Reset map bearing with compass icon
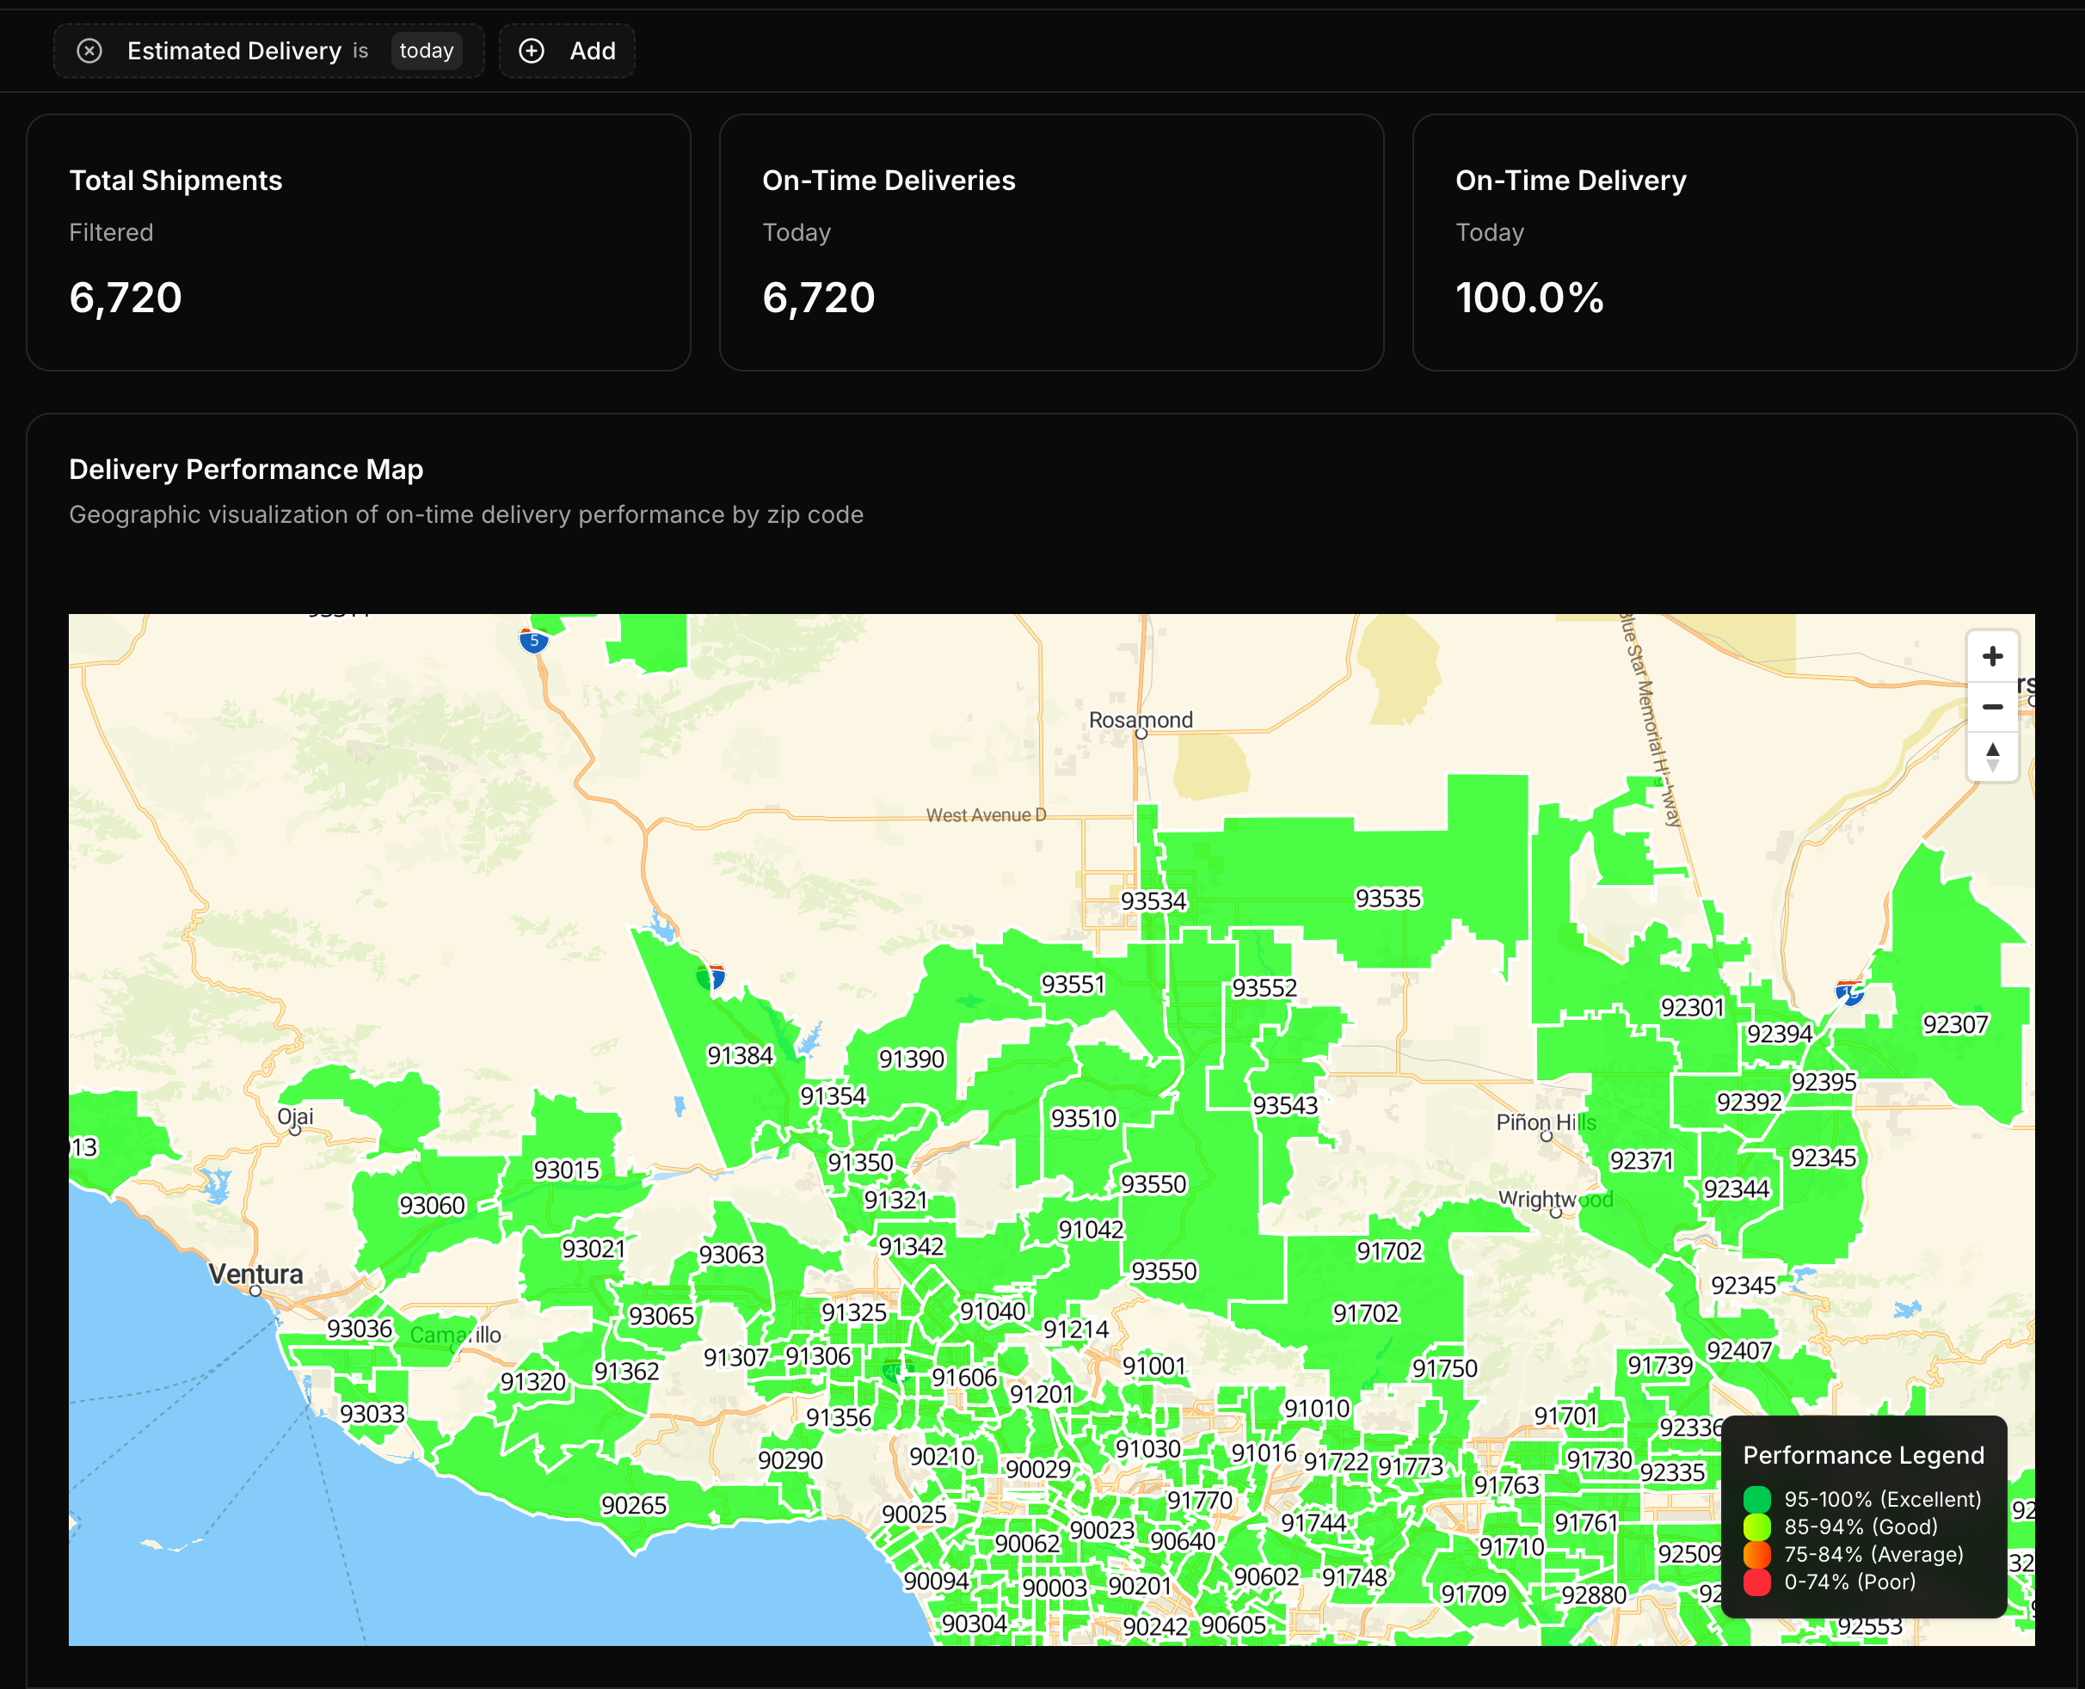 click(x=1991, y=757)
